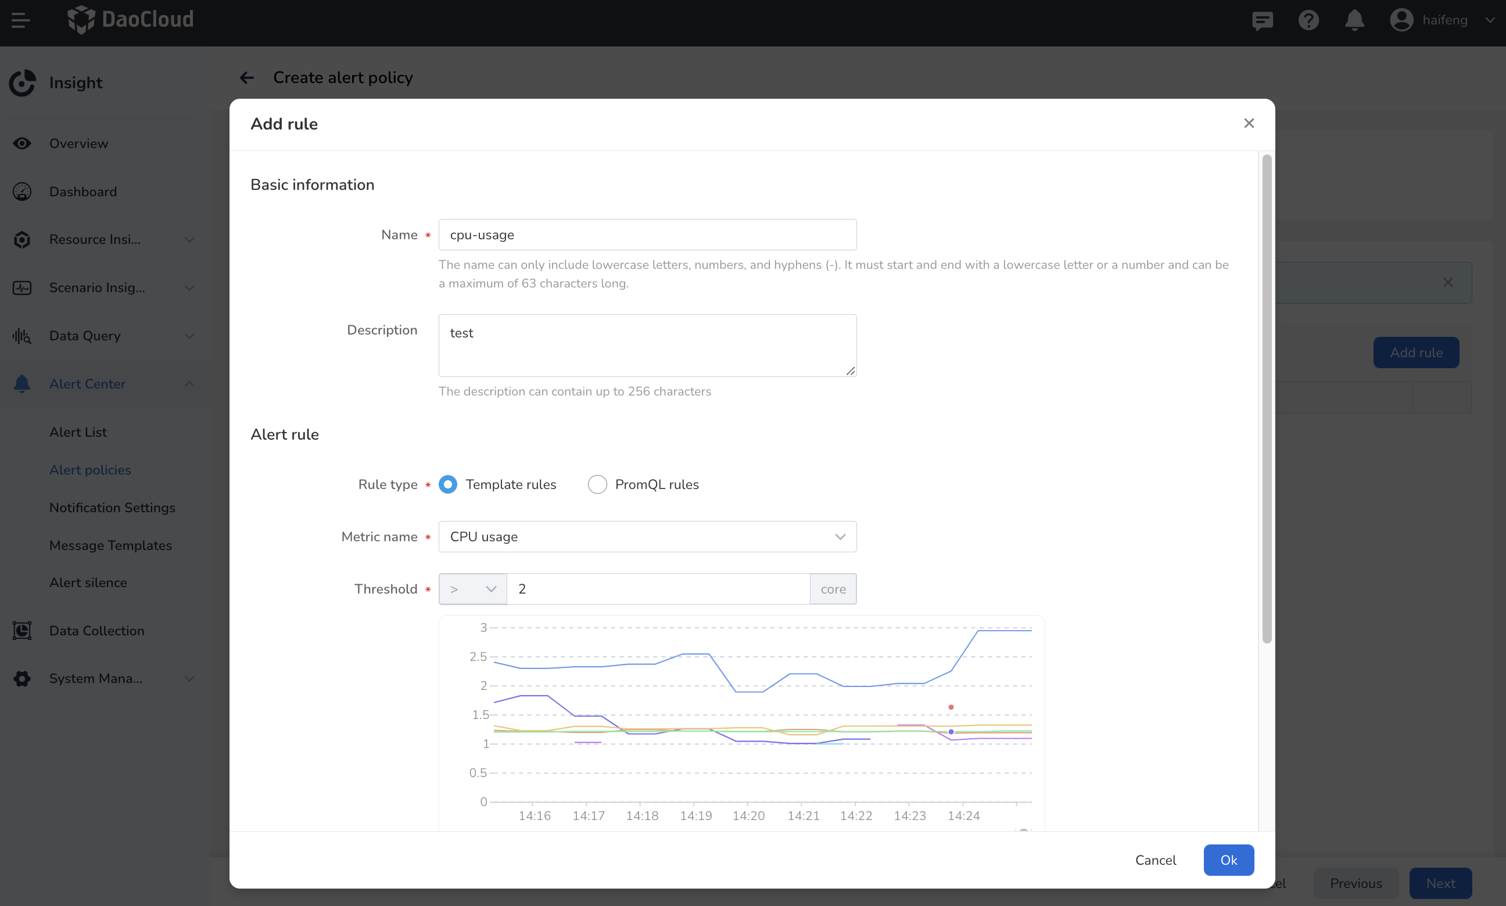Open Notification Settings
1506x906 pixels.
pyautogui.click(x=112, y=508)
